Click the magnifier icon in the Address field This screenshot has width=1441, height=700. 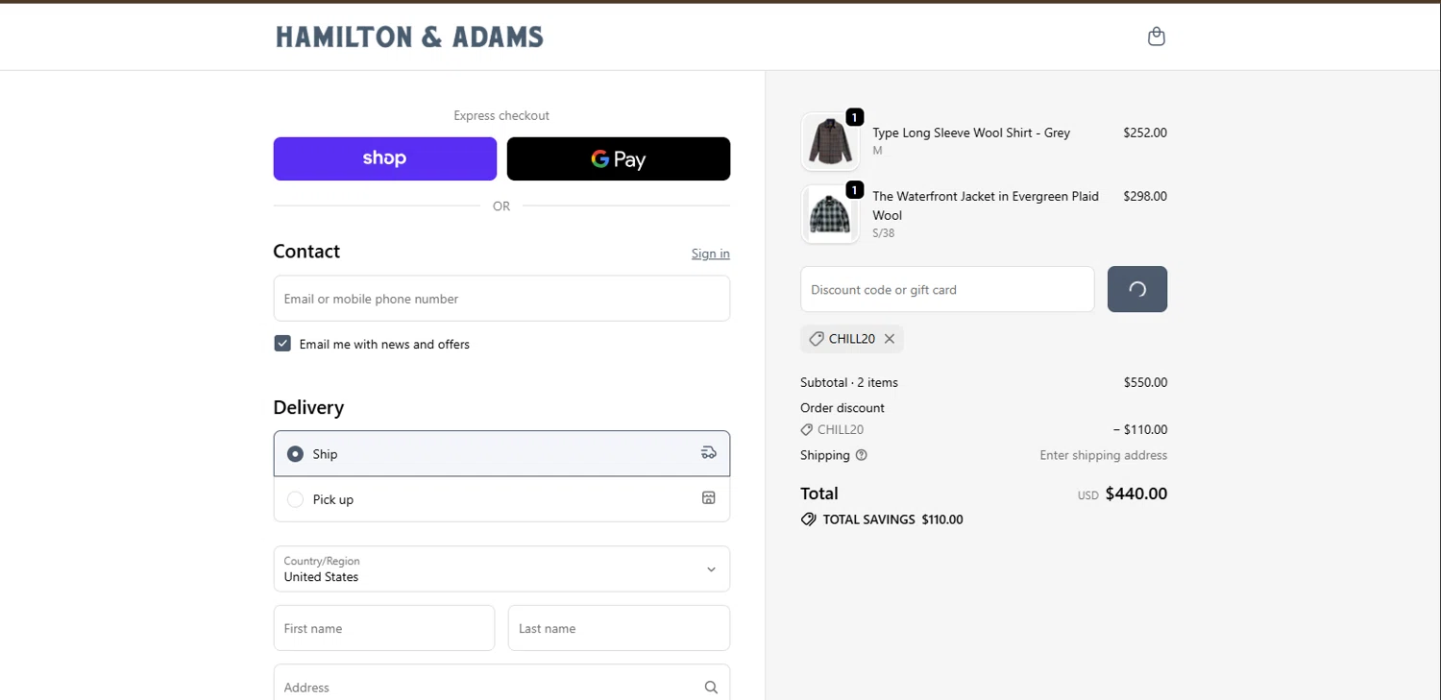click(711, 688)
